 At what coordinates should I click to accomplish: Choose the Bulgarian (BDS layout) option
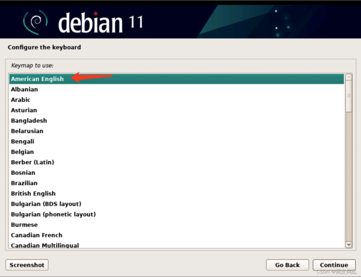click(x=46, y=204)
